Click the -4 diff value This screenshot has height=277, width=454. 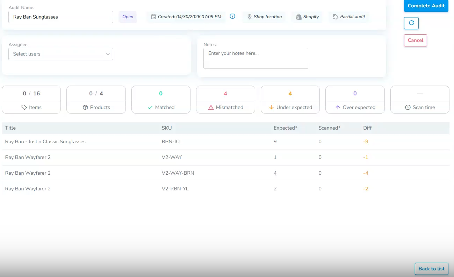(x=366, y=173)
